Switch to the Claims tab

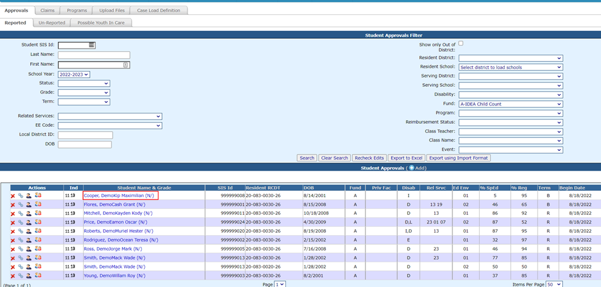(47, 10)
